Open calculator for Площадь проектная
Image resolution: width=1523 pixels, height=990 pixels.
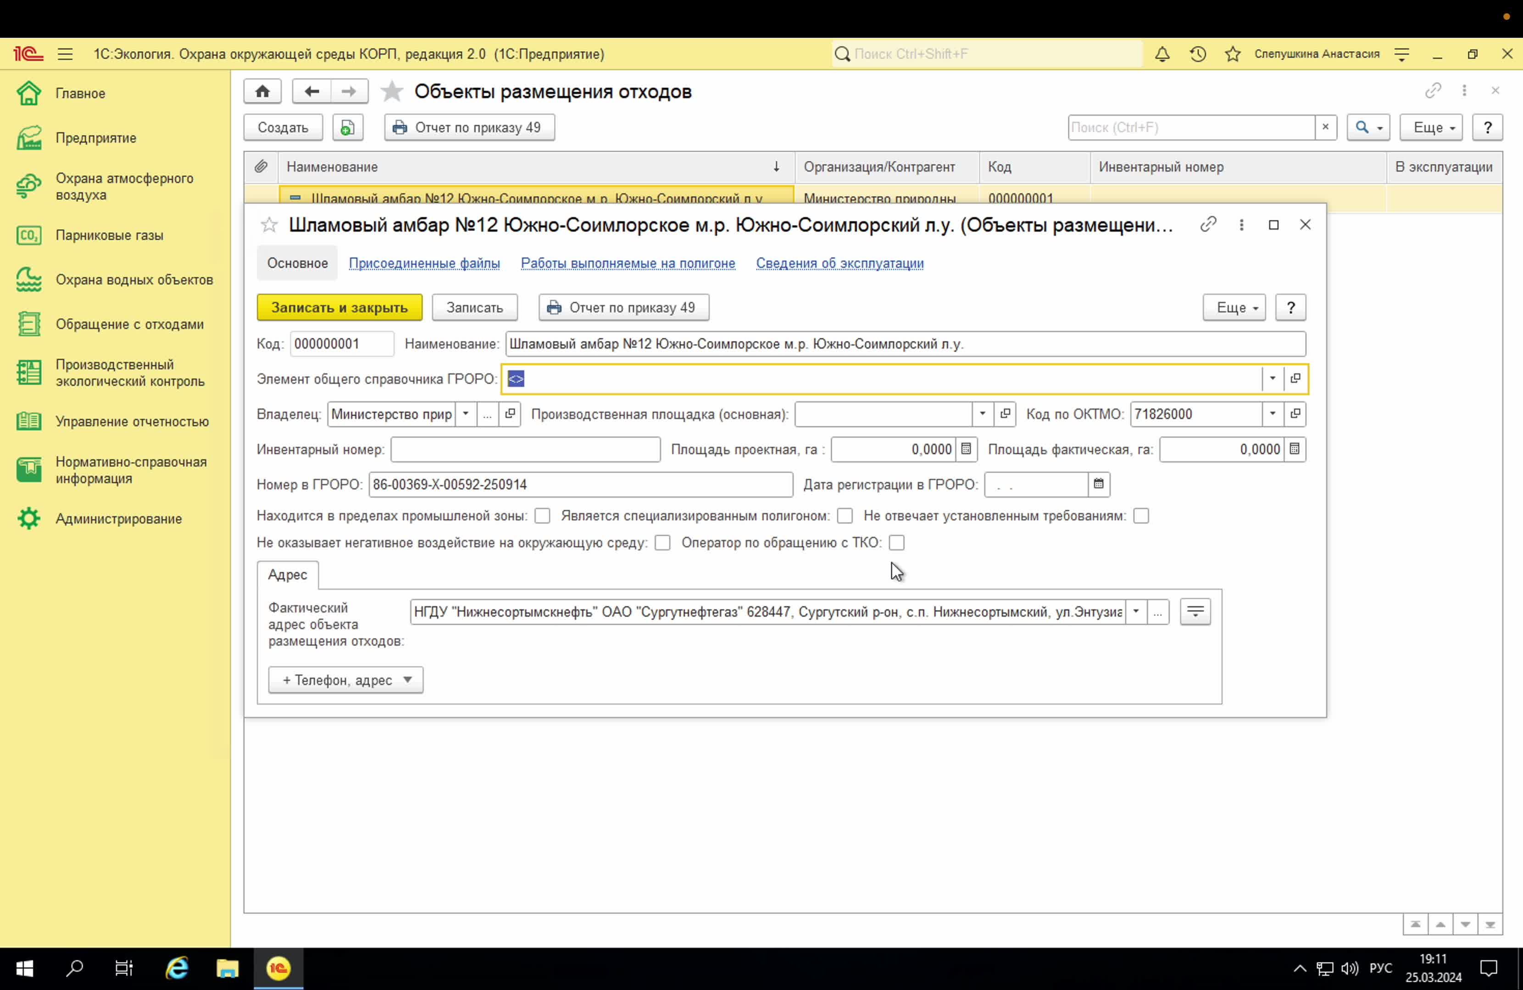point(966,449)
